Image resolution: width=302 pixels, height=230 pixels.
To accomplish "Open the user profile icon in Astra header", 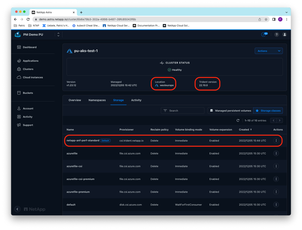I will [284, 35].
